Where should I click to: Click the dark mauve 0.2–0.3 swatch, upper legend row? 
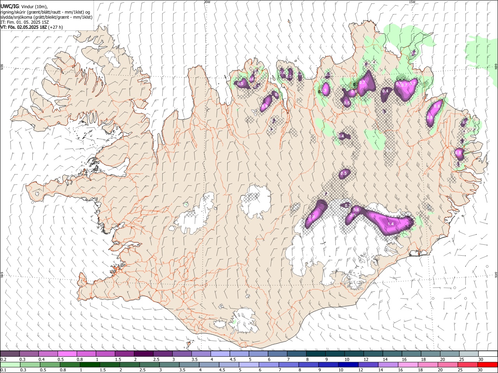click(x=10, y=354)
